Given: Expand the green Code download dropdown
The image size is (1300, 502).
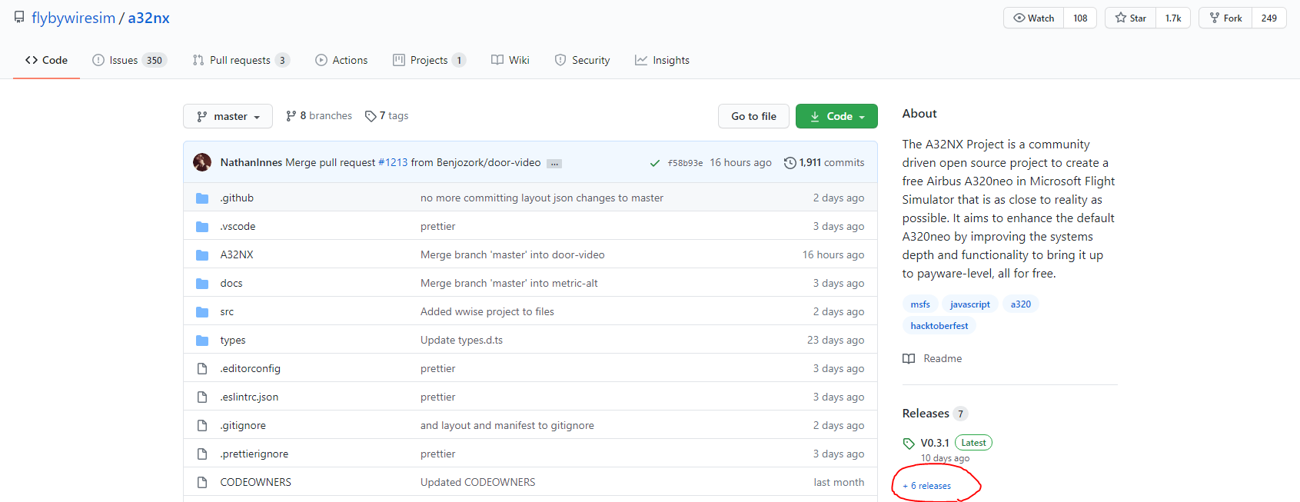Looking at the screenshot, I should [836, 116].
